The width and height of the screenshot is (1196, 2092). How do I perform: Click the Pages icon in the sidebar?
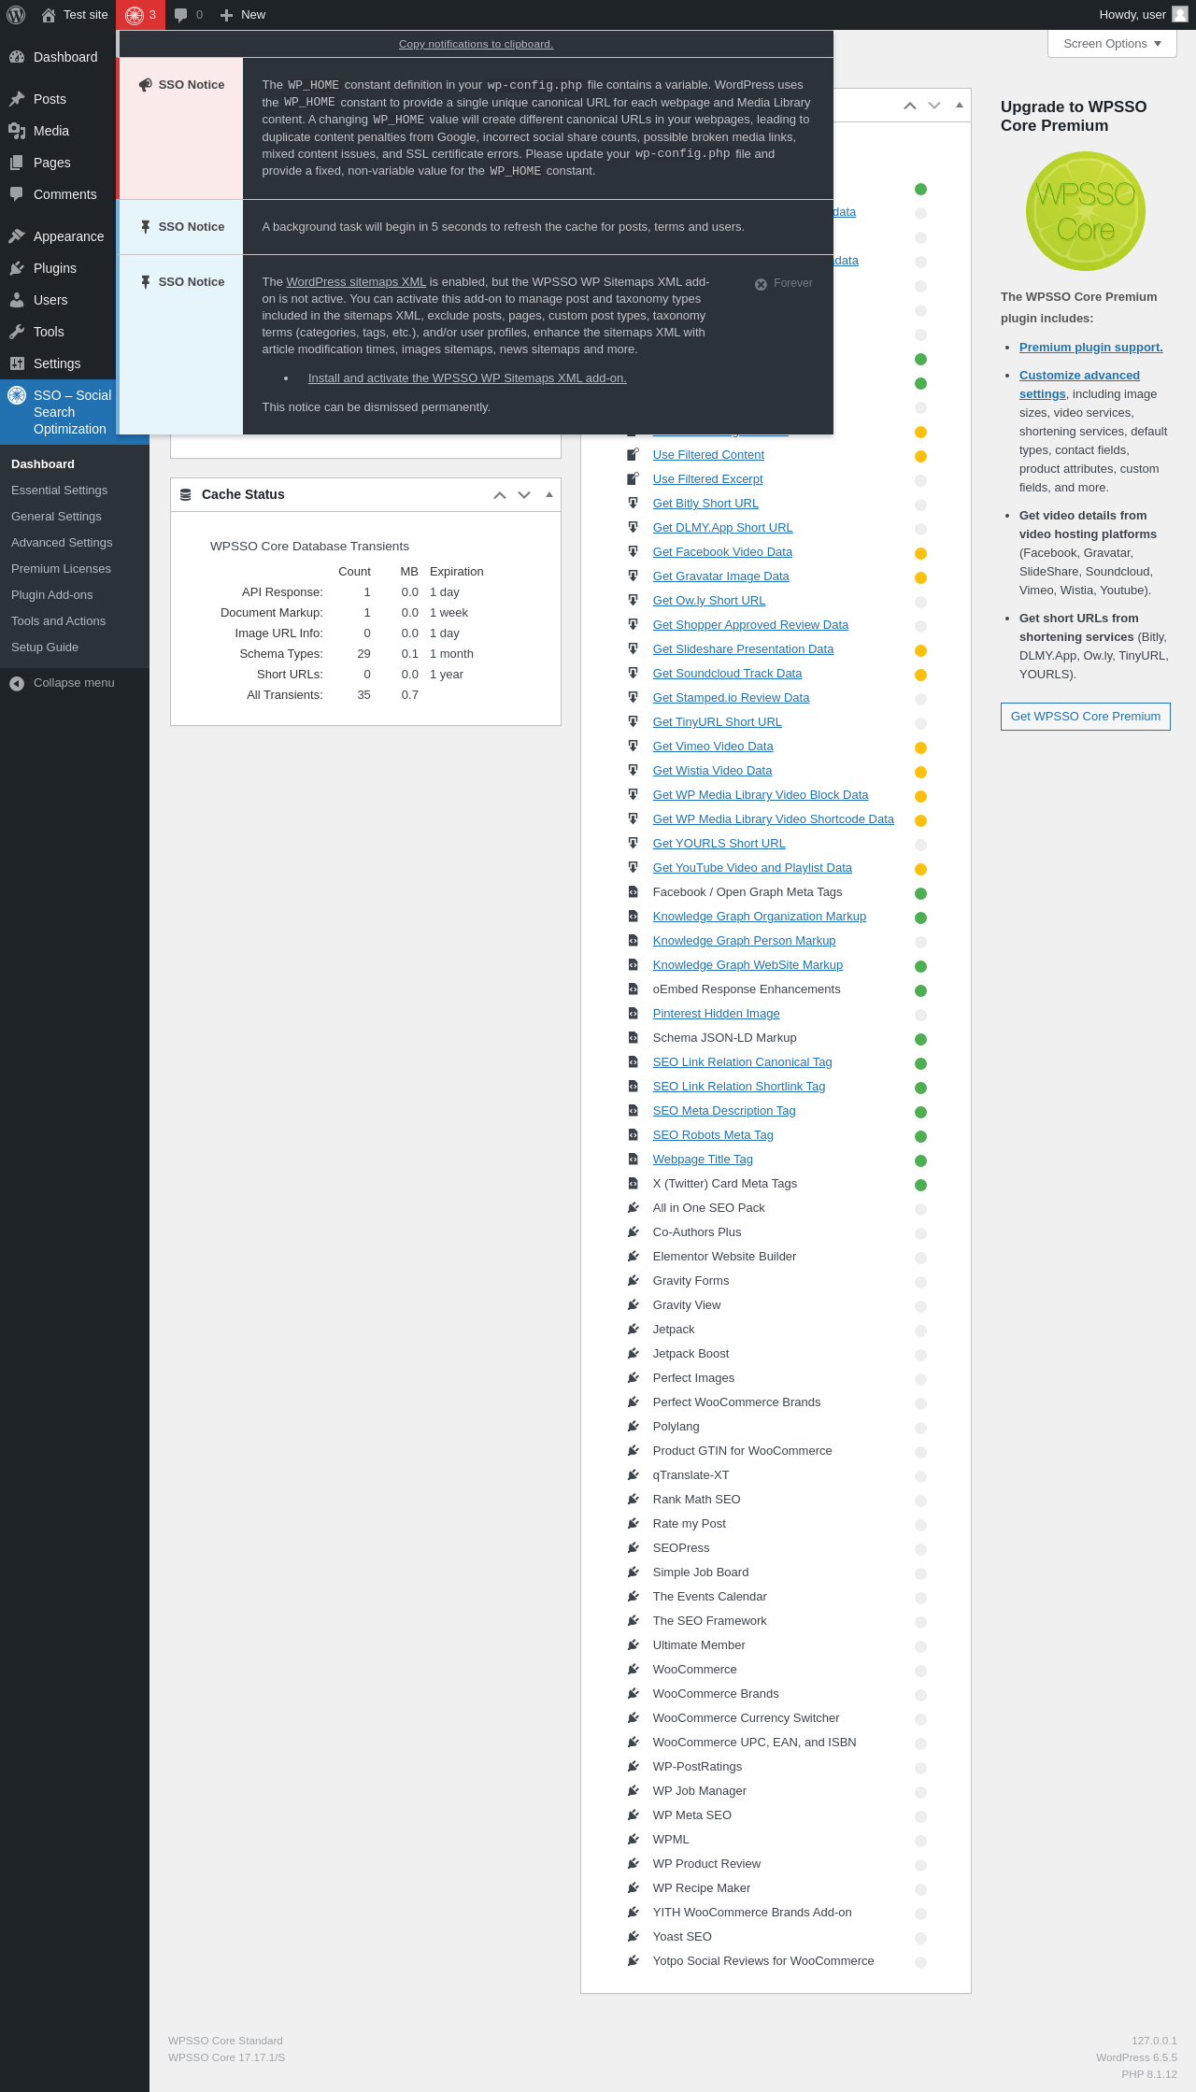tap(17, 163)
